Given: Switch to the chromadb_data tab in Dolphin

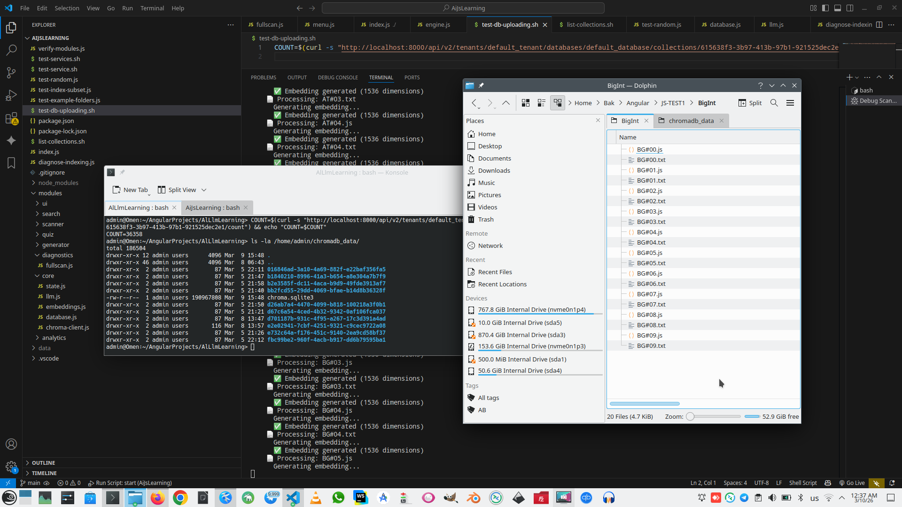Looking at the screenshot, I should [x=691, y=121].
